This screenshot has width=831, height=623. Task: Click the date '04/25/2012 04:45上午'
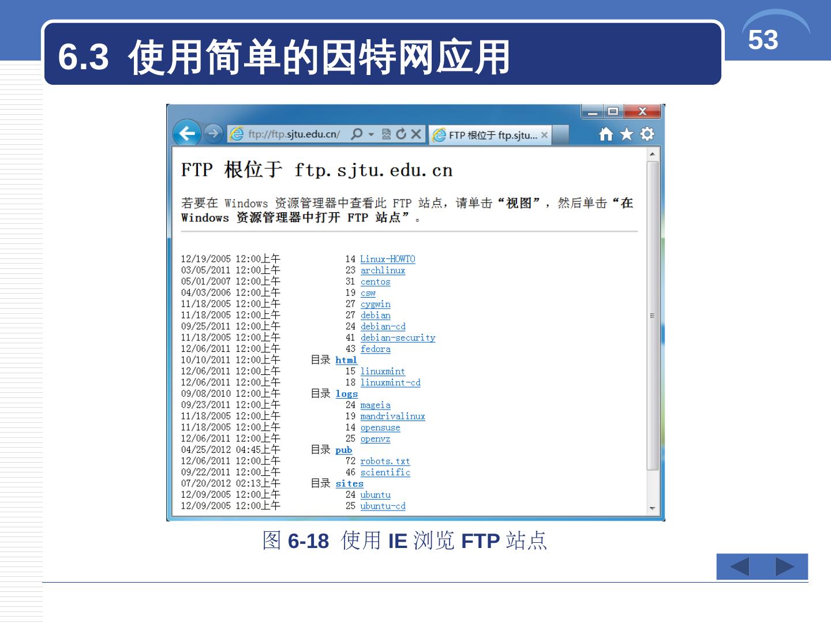(x=230, y=450)
